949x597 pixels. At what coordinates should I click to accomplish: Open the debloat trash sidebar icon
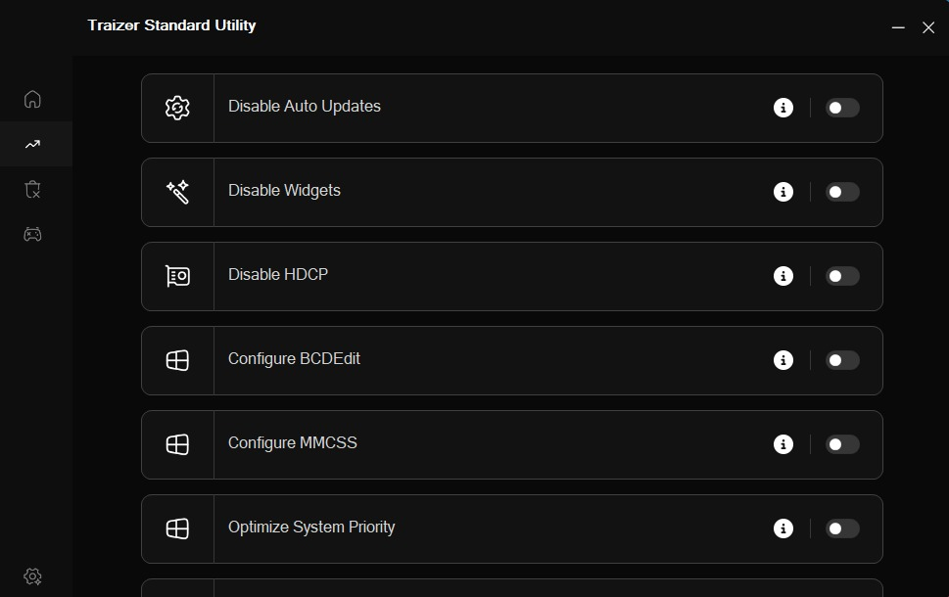point(32,189)
